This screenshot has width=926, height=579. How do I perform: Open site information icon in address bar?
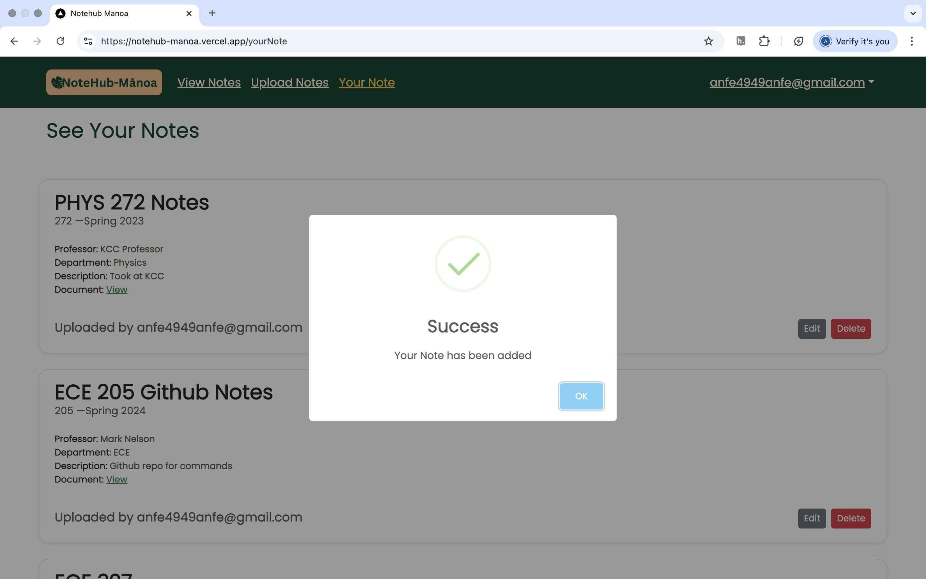(x=88, y=41)
